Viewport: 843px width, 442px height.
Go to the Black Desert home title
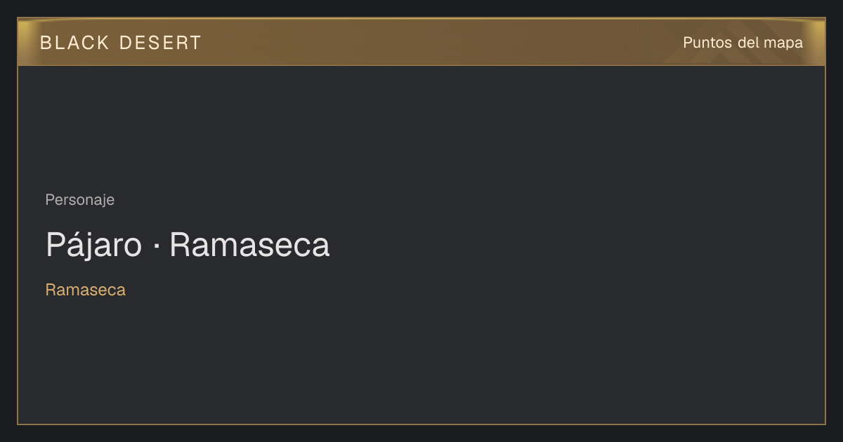(x=121, y=43)
